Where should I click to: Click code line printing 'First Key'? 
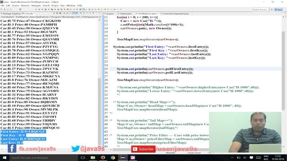pyautogui.click(x=162, y=51)
